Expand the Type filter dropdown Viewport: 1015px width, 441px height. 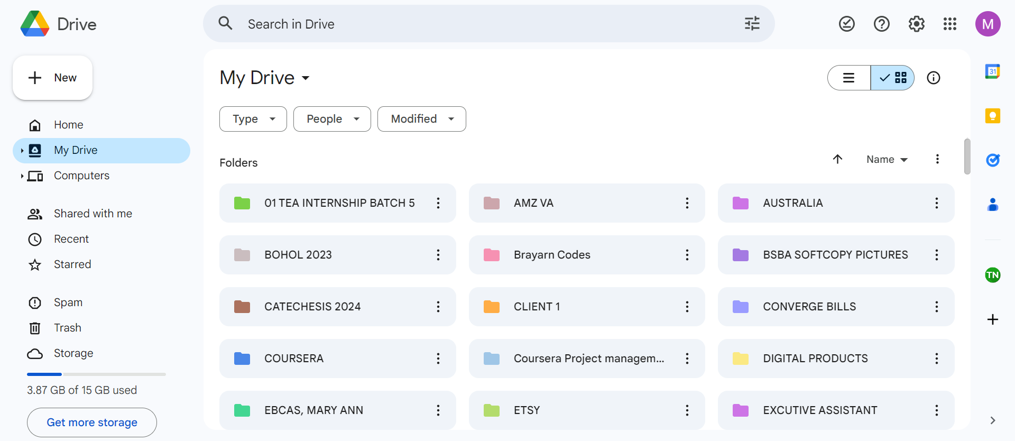click(253, 119)
